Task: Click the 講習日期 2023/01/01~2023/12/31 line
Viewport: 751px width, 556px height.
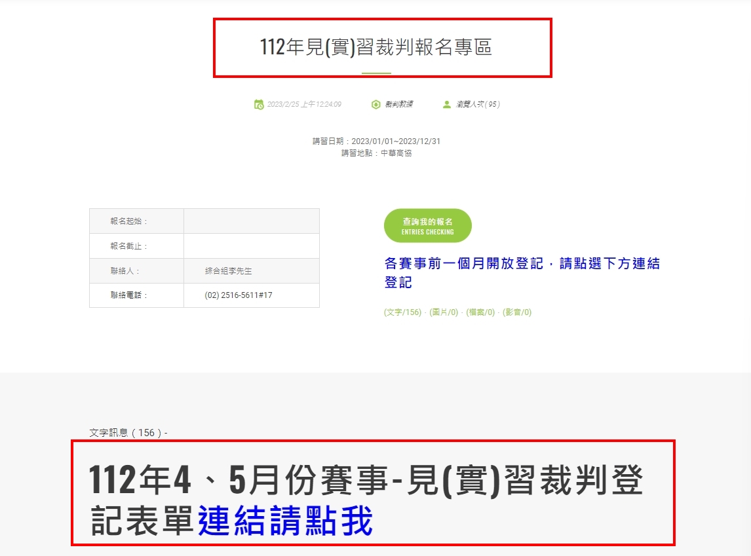Action: click(x=376, y=141)
